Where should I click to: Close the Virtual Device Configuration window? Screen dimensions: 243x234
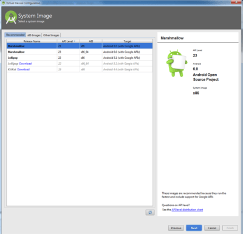click(x=236, y=2)
